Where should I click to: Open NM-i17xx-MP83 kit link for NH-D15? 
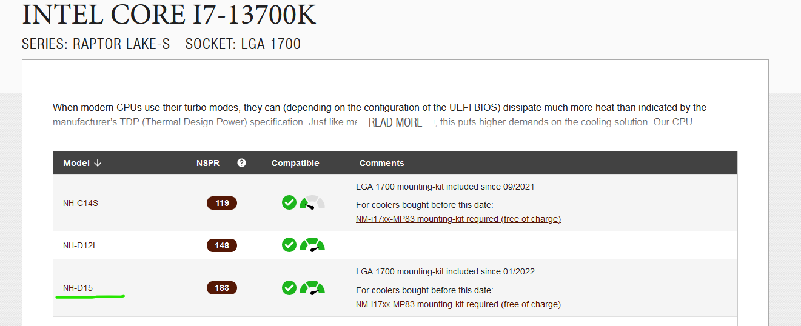(x=458, y=304)
